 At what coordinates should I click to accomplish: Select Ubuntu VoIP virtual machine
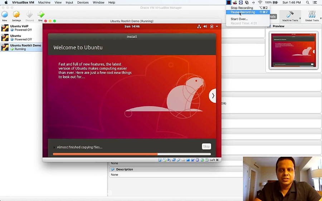coord(21,28)
